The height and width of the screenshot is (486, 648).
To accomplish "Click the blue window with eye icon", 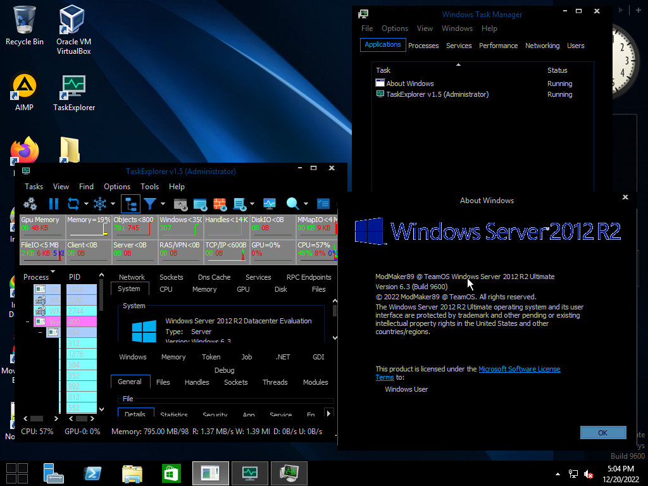I will coord(200,204).
